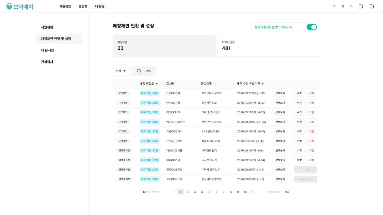Select the 매칭제안 23 summary card
Image resolution: width=383 pixels, height=215 pixels.
click(164, 46)
